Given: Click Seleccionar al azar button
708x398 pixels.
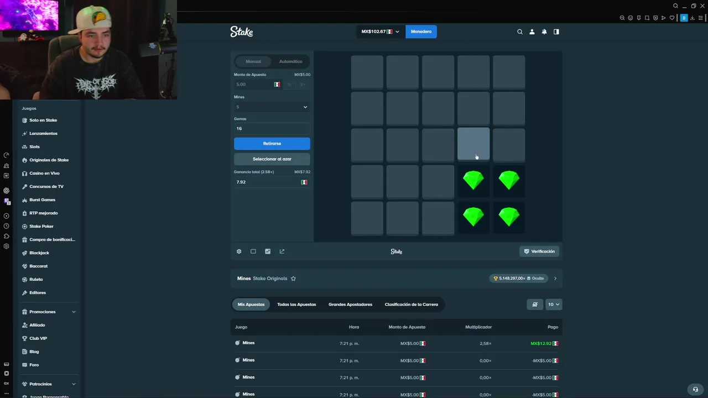Looking at the screenshot, I should tap(272, 159).
